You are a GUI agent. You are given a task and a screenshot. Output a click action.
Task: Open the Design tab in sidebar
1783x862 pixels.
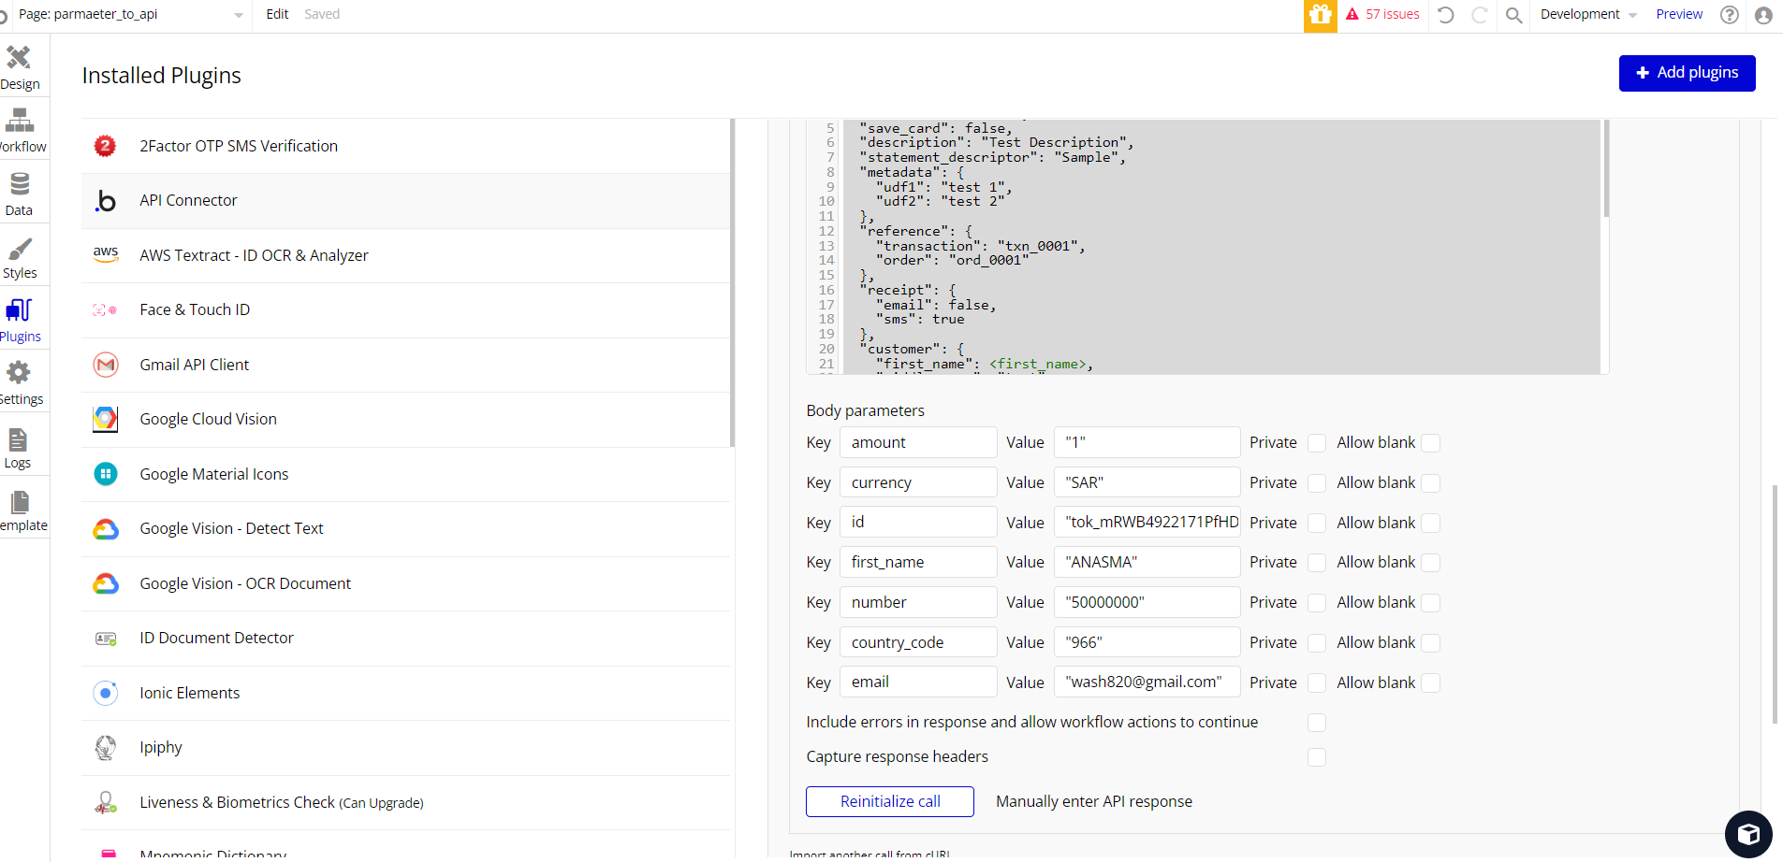click(x=20, y=67)
